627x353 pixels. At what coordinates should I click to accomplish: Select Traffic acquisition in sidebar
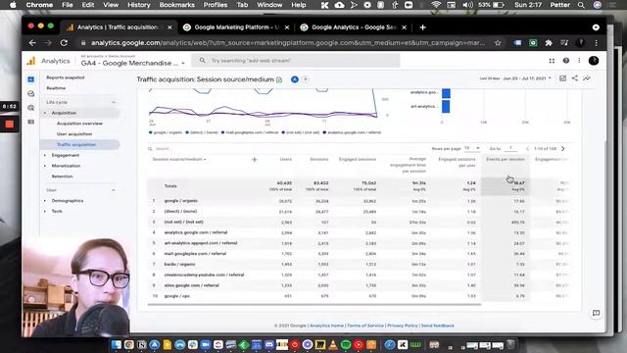click(76, 144)
